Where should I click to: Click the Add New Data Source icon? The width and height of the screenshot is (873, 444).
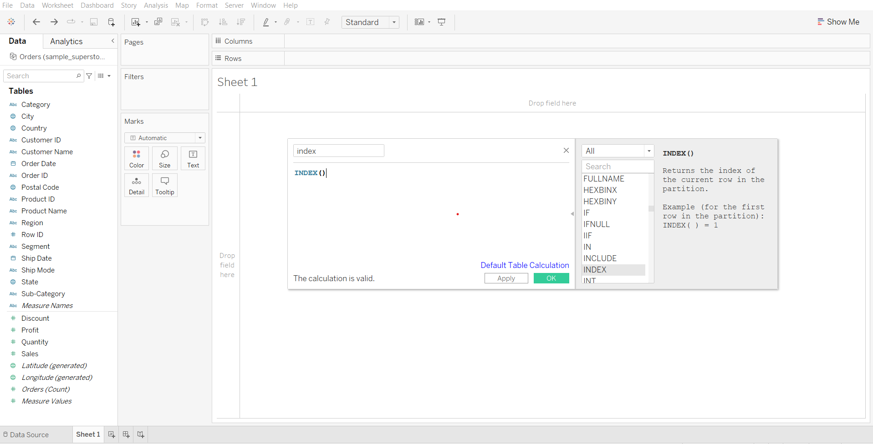[x=111, y=22]
